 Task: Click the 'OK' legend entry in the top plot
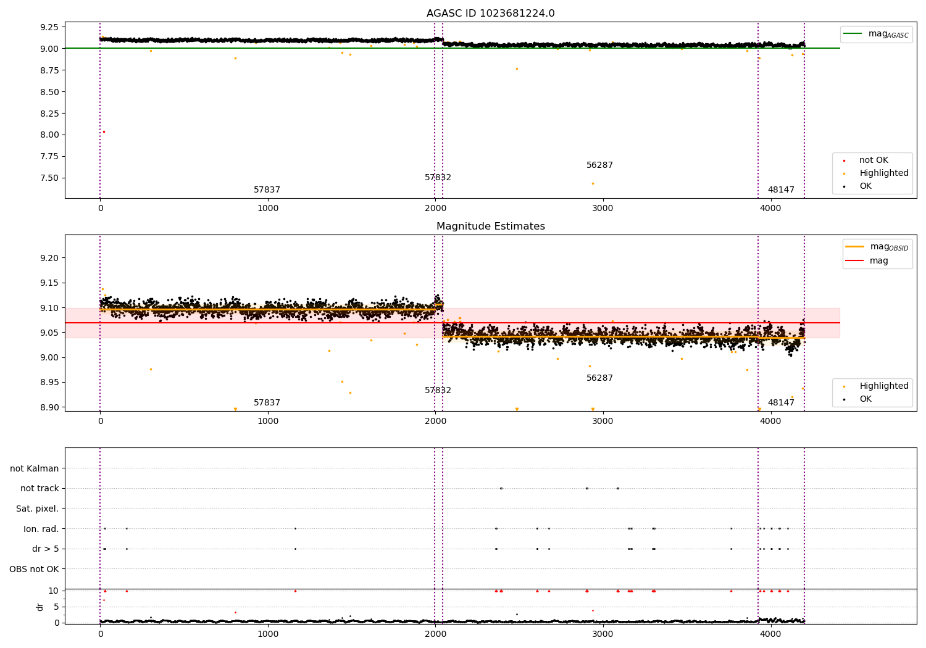pos(857,186)
